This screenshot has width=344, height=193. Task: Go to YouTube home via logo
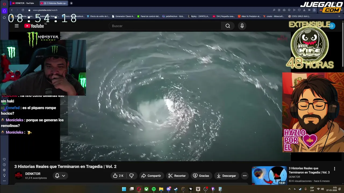[x=34, y=26]
